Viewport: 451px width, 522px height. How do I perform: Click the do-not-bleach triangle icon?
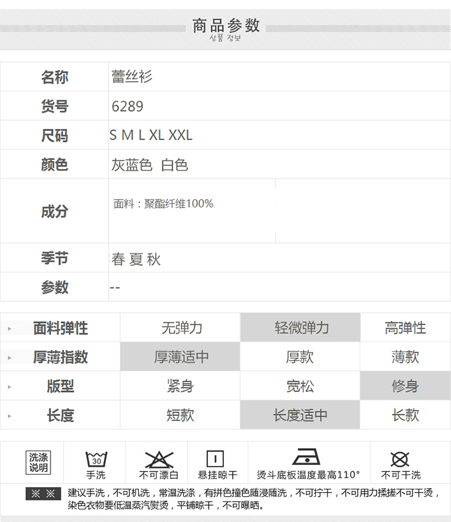[x=159, y=460]
